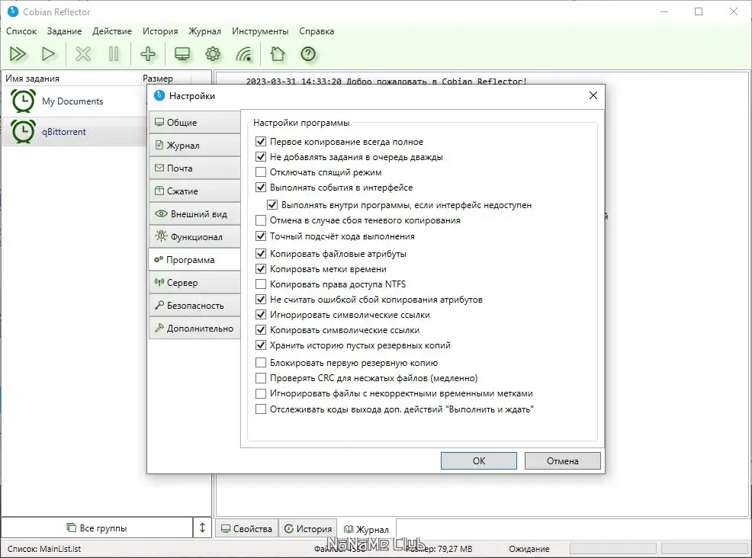Open Журнал settings category in dialog

(194, 146)
